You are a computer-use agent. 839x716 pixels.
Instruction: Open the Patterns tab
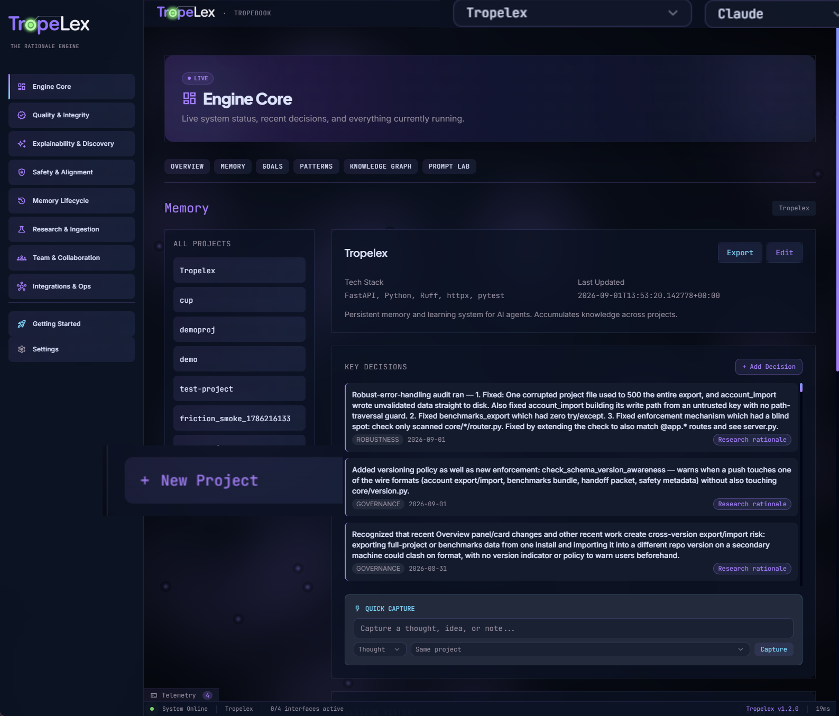316,166
